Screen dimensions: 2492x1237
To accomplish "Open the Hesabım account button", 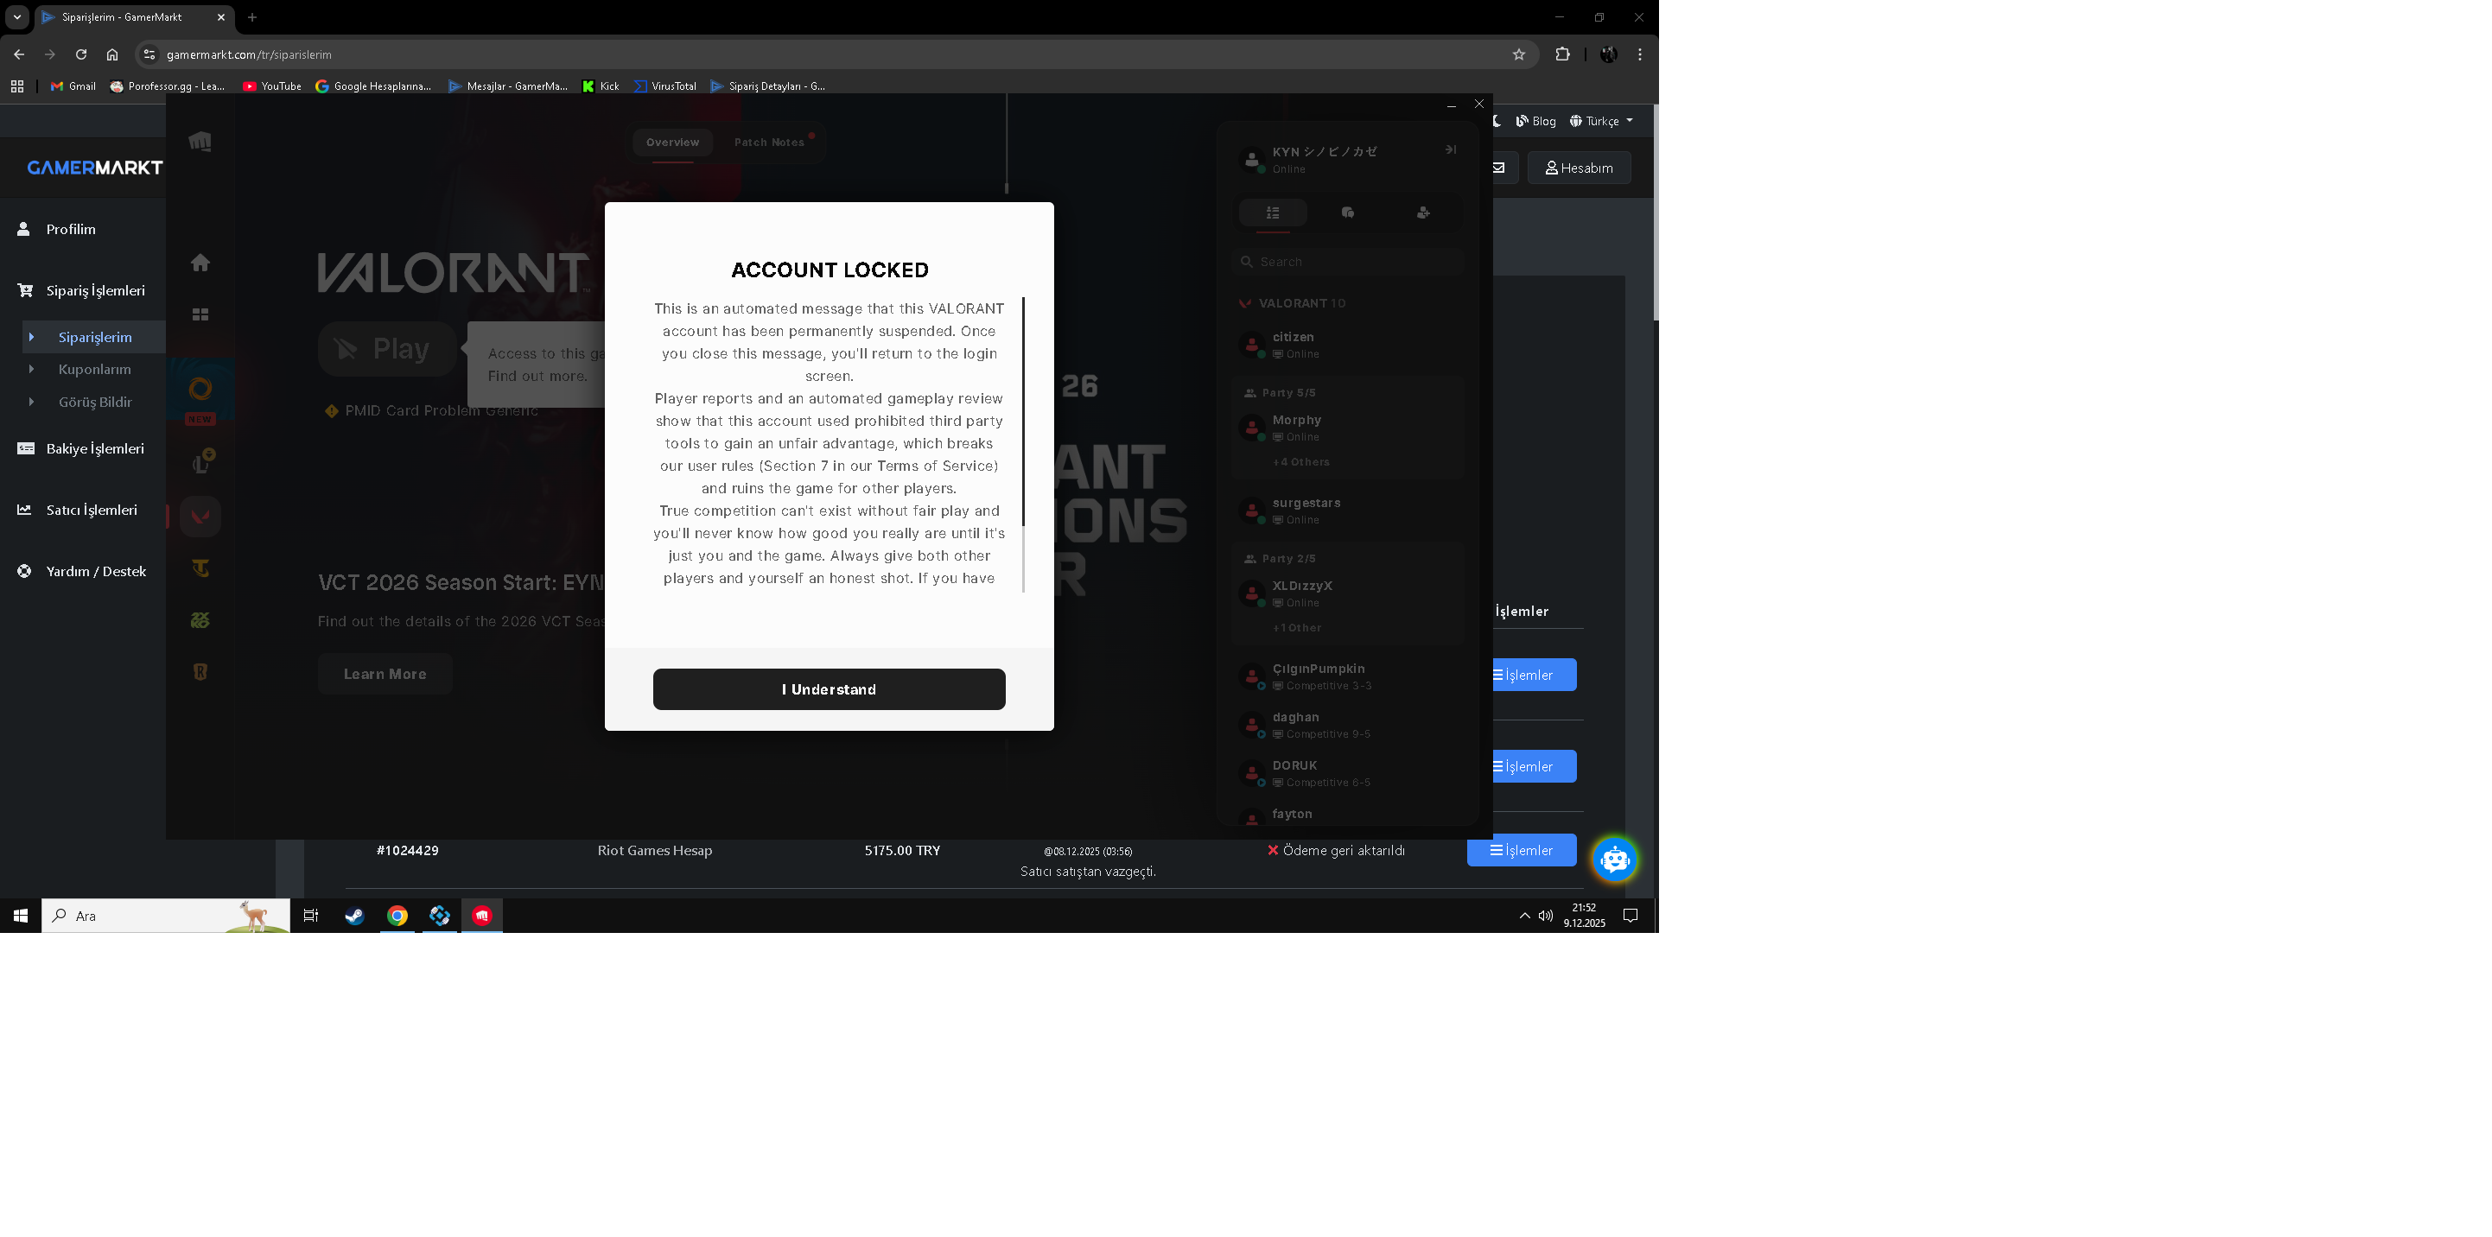I will pos(1579,168).
